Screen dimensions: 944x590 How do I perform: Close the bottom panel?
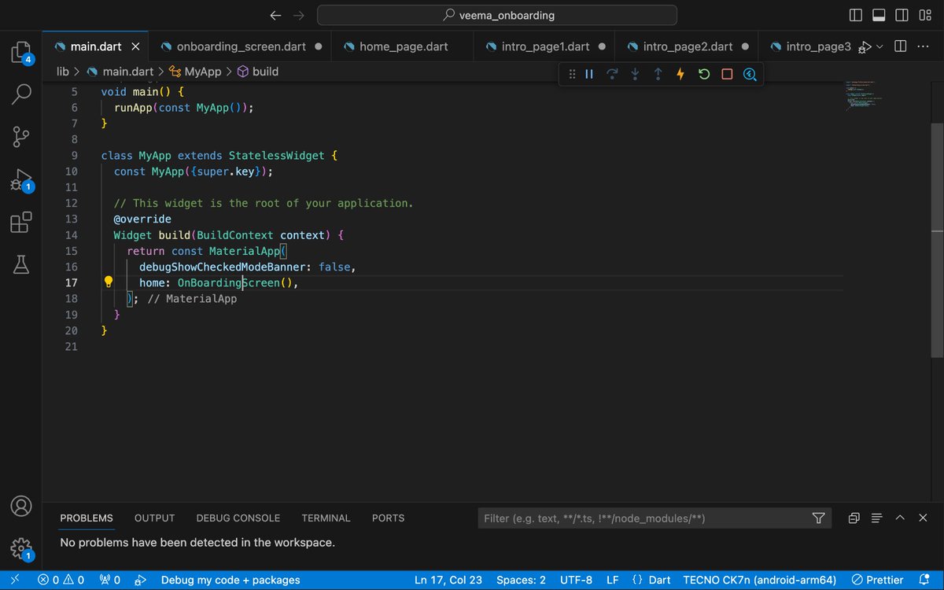click(x=923, y=518)
